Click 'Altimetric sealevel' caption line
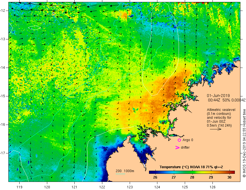 coord(221,110)
